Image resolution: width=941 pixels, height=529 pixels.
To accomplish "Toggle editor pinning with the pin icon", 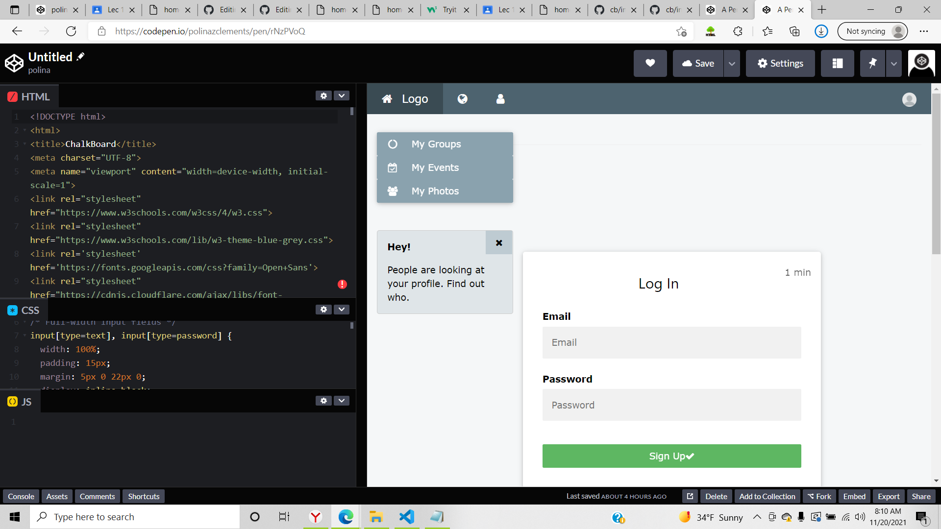I will [x=873, y=63].
